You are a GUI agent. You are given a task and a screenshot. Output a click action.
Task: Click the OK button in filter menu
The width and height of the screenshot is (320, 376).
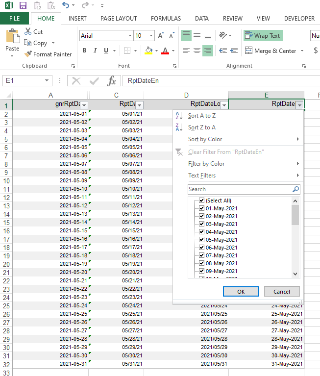pos(241,291)
